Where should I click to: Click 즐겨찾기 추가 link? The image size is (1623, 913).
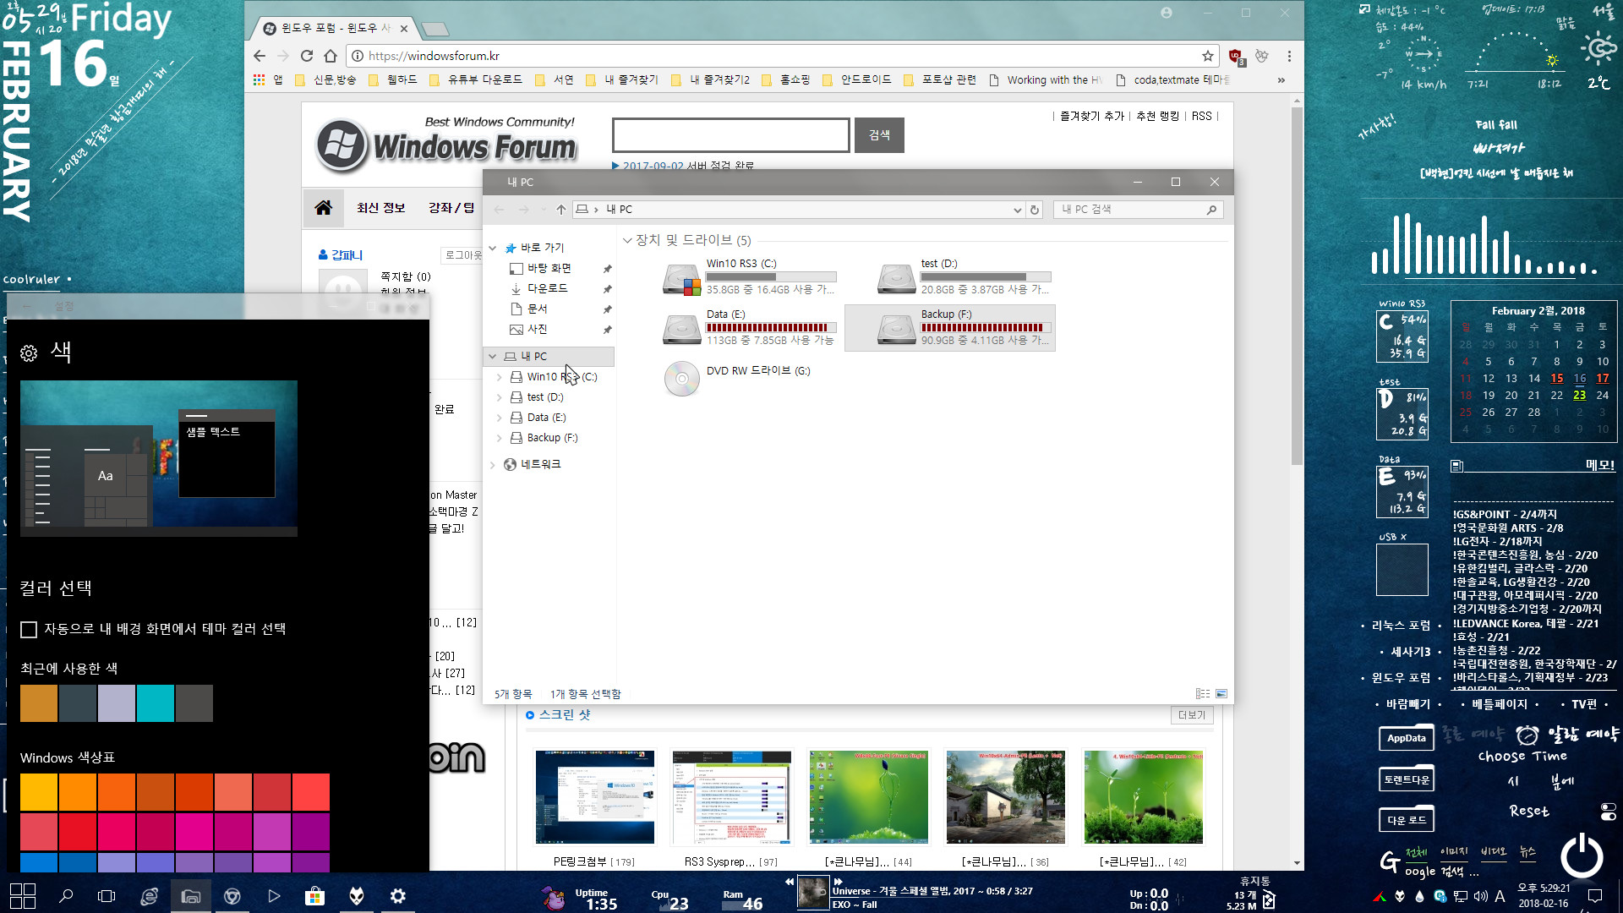(1092, 116)
